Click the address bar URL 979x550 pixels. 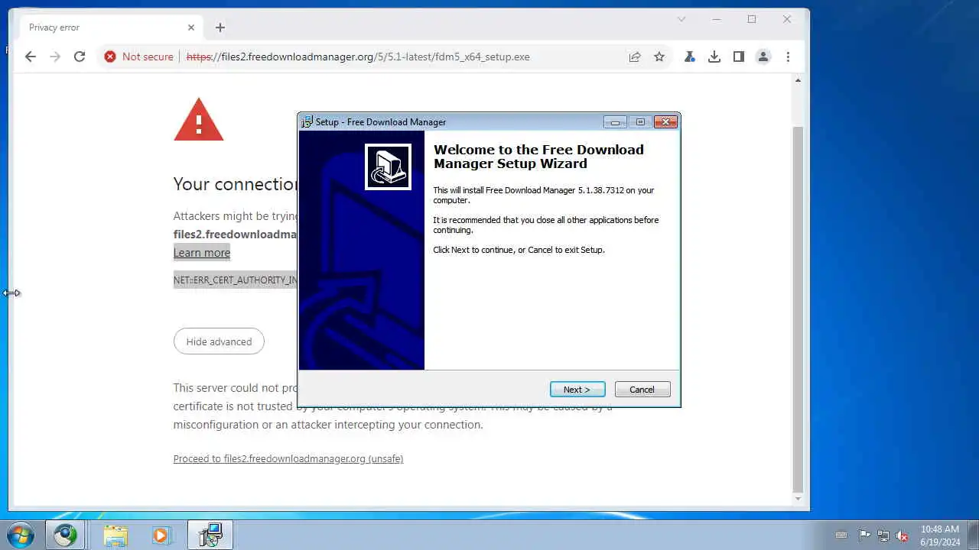coord(358,57)
